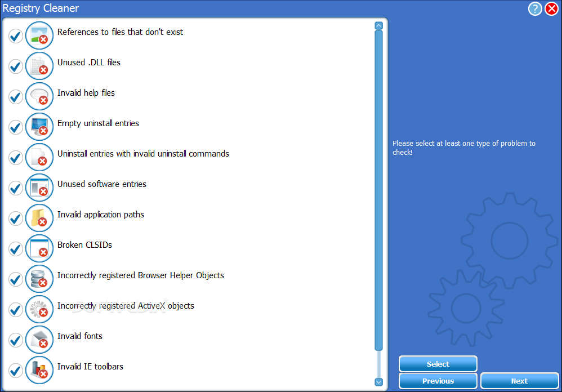This screenshot has width=562, height=392.
Task: Select the 'Invalid IE toolbars' label
Action: pyautogui.click(x=90, y=367)
